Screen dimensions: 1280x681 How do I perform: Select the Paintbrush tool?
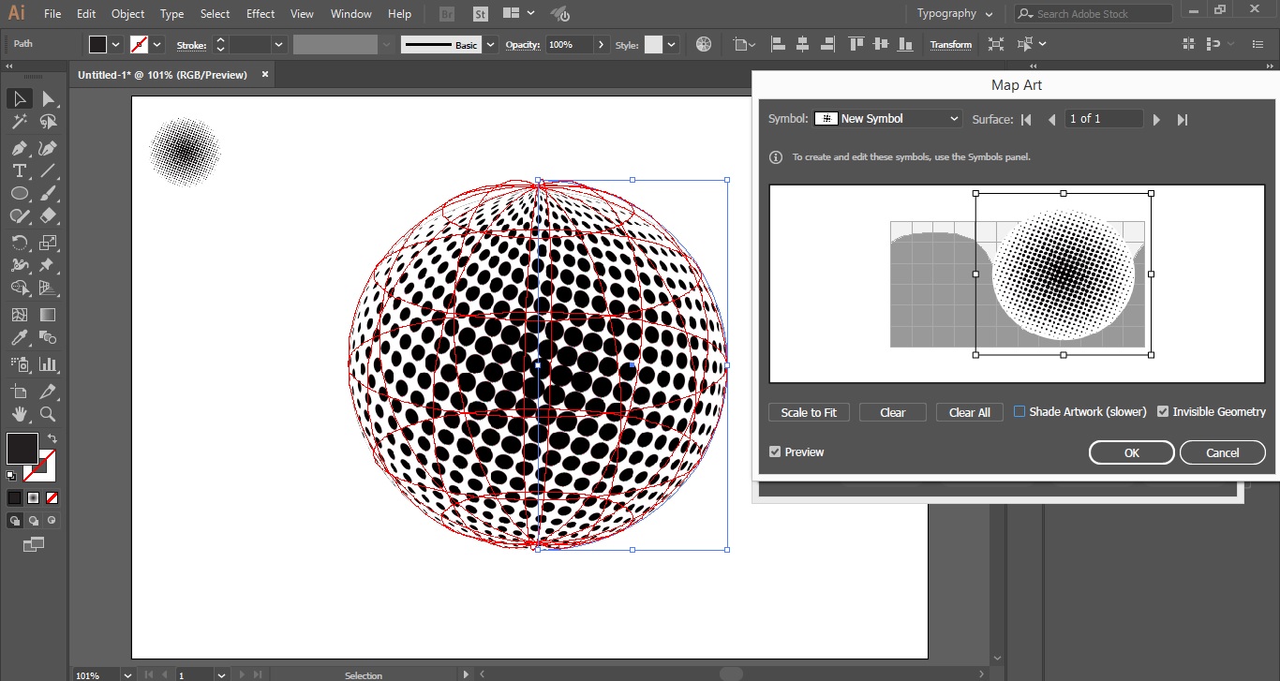pyautogui.click(x=48, y=193)
